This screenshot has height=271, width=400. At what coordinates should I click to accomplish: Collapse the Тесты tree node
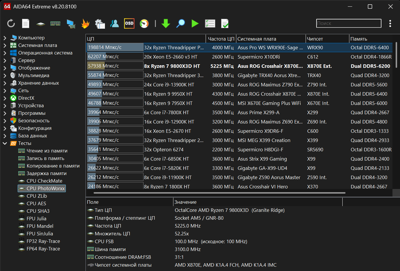5,143
